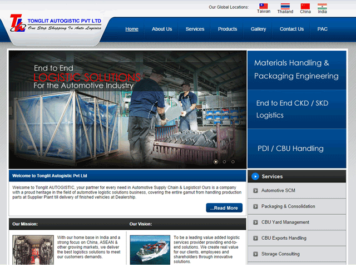Viewport: 356px width, 267px height.
Task: Open the CBU Yard Management service
Action: (x=285, y=222)
